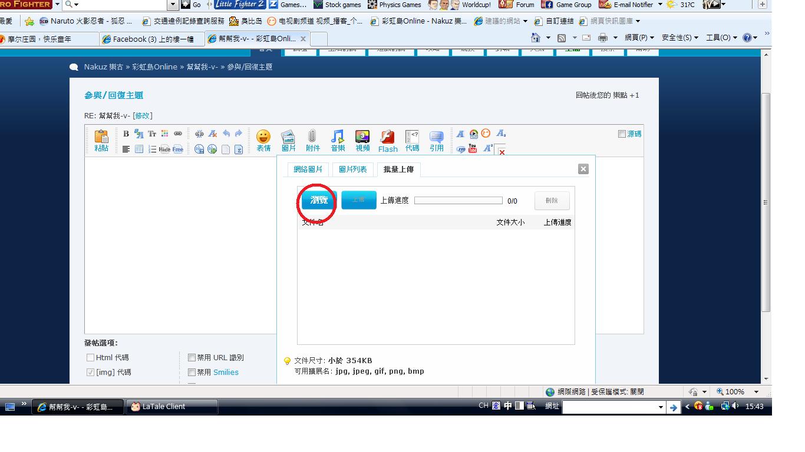Open LaTale Client from the taskbar
Screen dimensions: 805x452
click(x=171, y=407)
